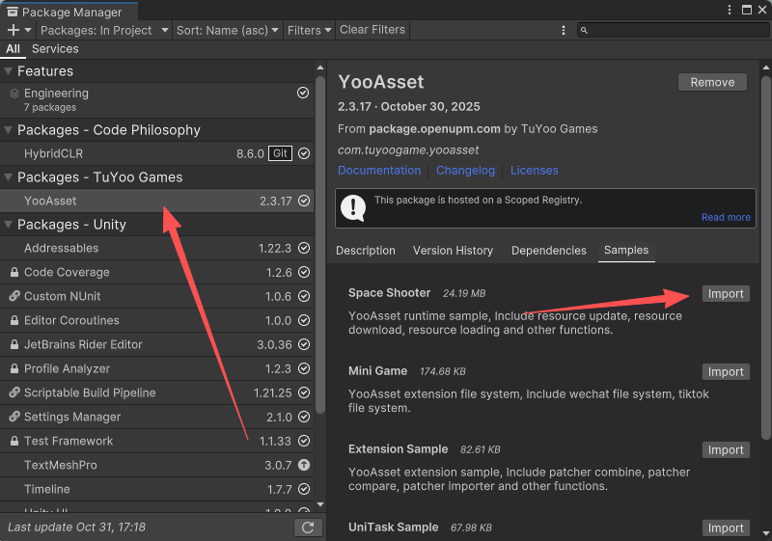Viewport: 772px width, 541px height.
Task: Switch to the Samples tab
Action: tap(626, 251)
